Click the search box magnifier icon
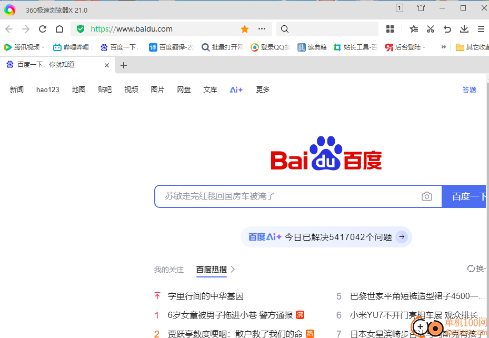 (284, 29)
